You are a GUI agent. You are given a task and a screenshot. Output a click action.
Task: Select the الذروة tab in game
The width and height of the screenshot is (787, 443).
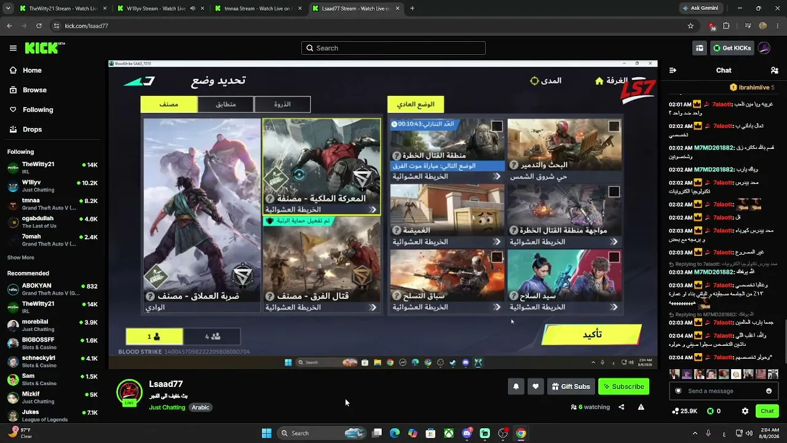[282, 105]
